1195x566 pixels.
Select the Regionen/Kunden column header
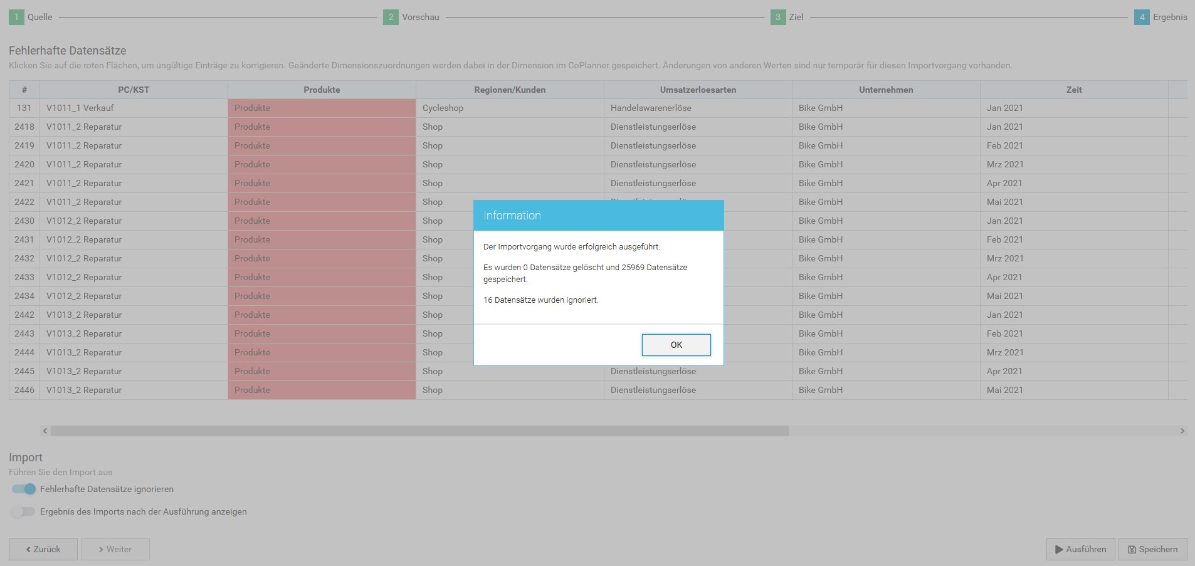(510, 90)
